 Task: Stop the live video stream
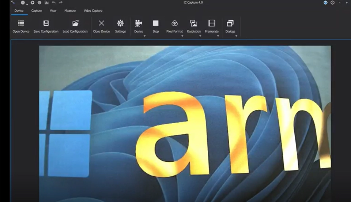click(x=156, y=24)
